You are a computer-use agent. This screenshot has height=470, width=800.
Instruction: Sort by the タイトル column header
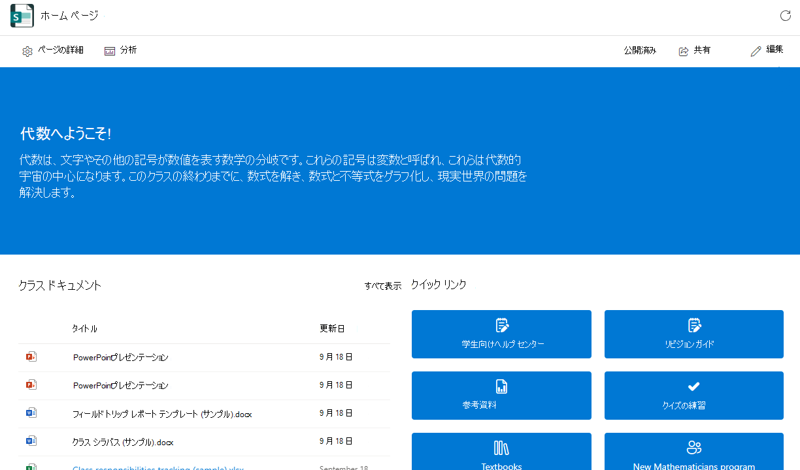tap(85, 329)
